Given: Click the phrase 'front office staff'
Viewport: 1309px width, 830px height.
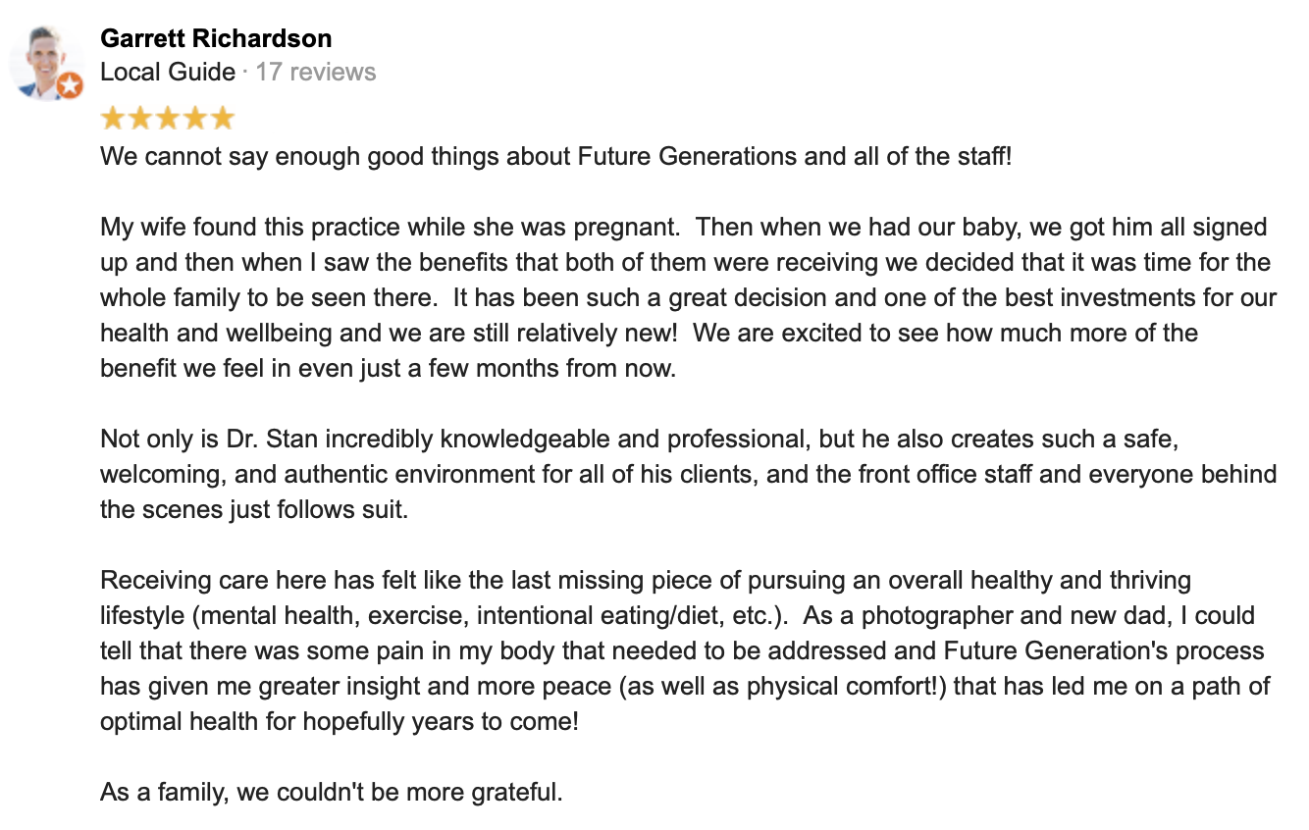Looking at the screenshot, I should (943, 475).
